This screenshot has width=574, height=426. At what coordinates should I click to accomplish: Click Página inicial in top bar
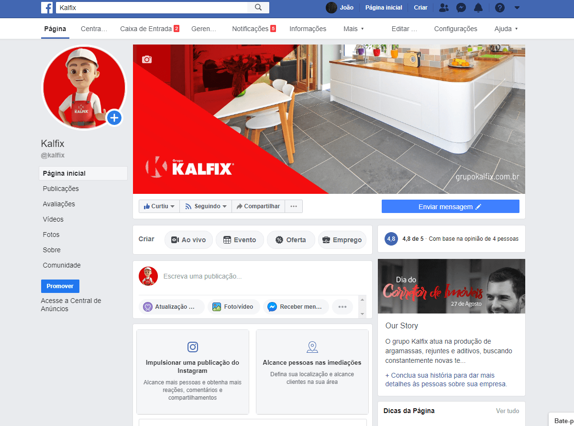[x=384, y=8]
